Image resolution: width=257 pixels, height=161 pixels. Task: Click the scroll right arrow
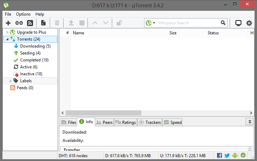[x=251, y=113]
